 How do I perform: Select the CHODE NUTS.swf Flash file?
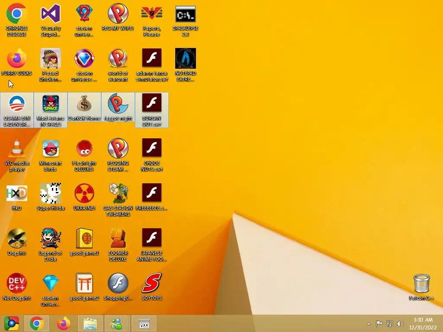coord(152,155)
